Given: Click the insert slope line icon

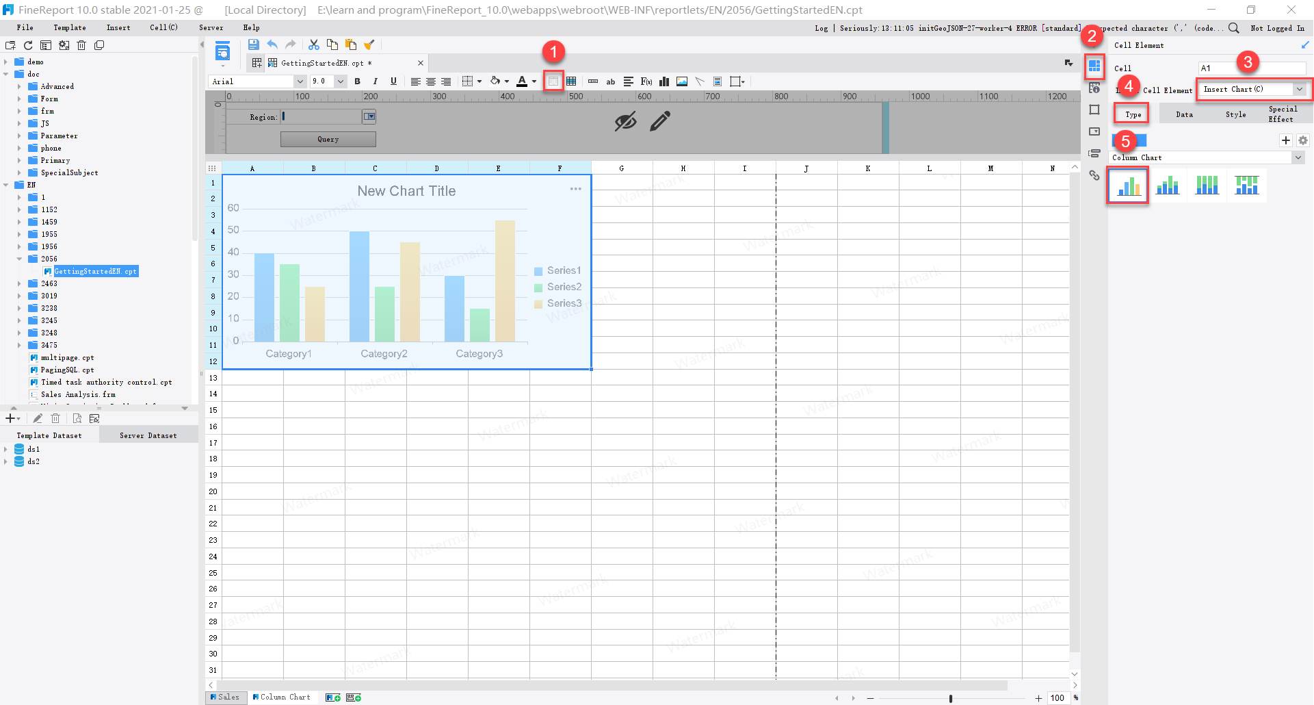Looking at the screenshot, I should 700,81.
